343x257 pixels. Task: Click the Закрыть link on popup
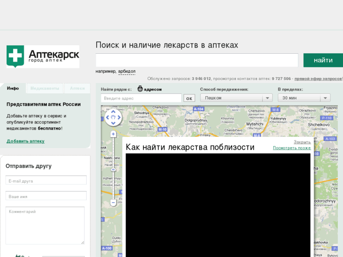click(302, 142)
